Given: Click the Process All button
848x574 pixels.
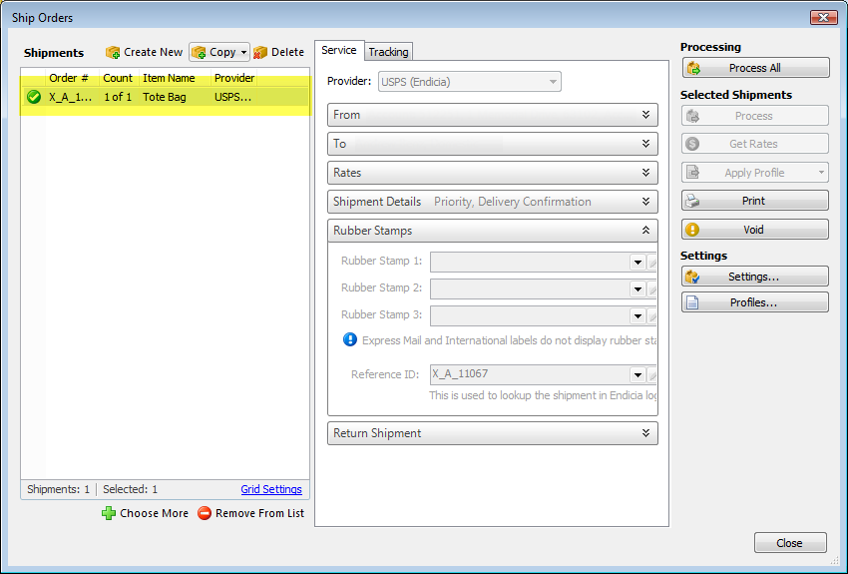Looking at the screenshot, I should [x=755, y=68].
